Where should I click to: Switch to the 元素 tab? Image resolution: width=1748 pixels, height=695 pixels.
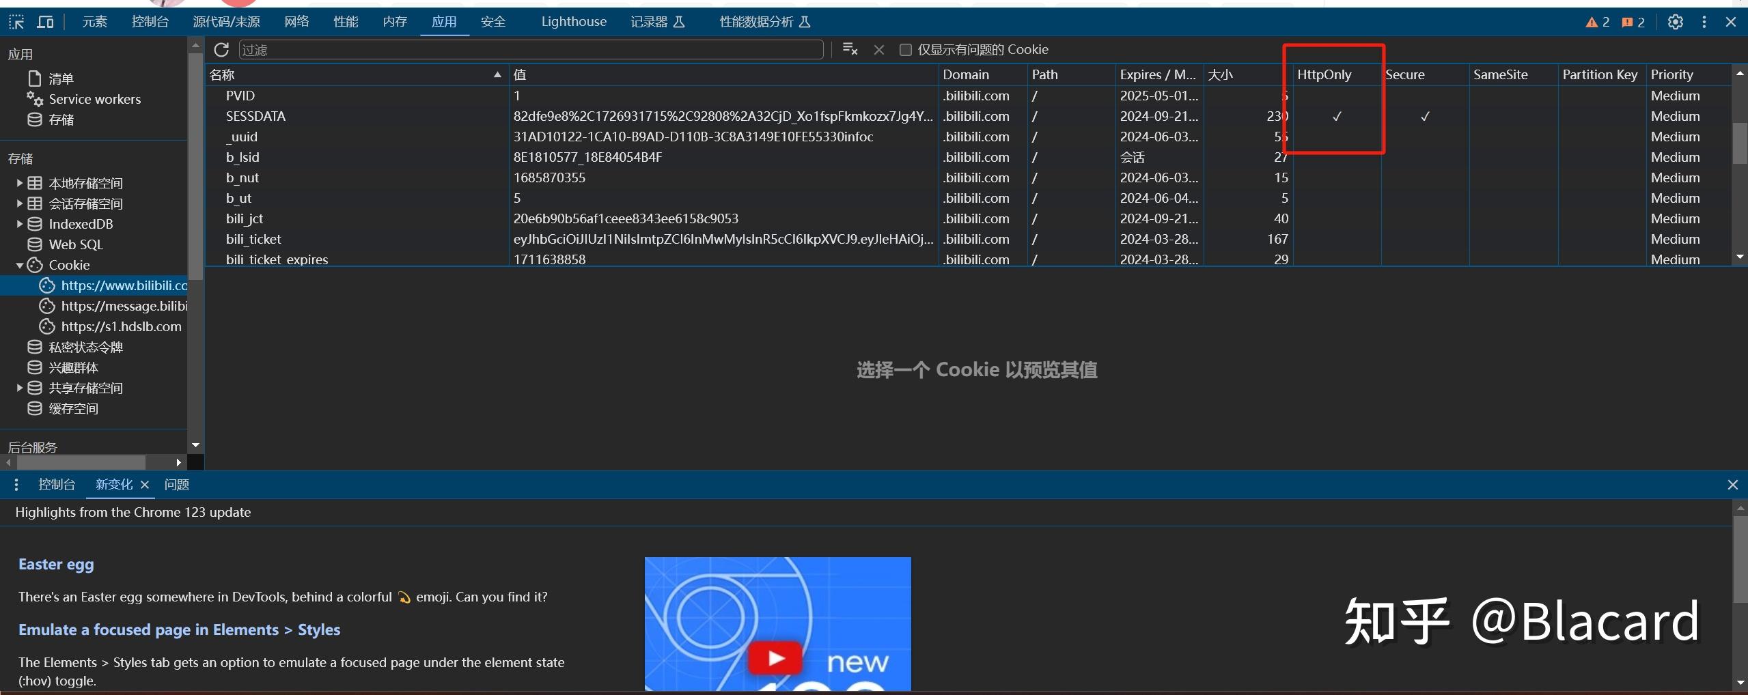pyautogui.click(x=94, y=22)
